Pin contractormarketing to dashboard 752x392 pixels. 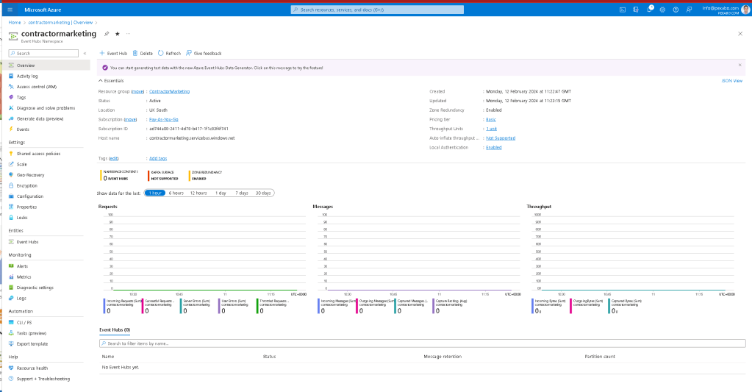(x=107, y=34)
